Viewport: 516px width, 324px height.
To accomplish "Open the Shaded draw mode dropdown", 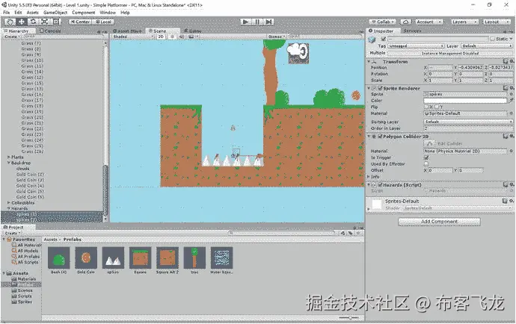I will tap(133, 37).
